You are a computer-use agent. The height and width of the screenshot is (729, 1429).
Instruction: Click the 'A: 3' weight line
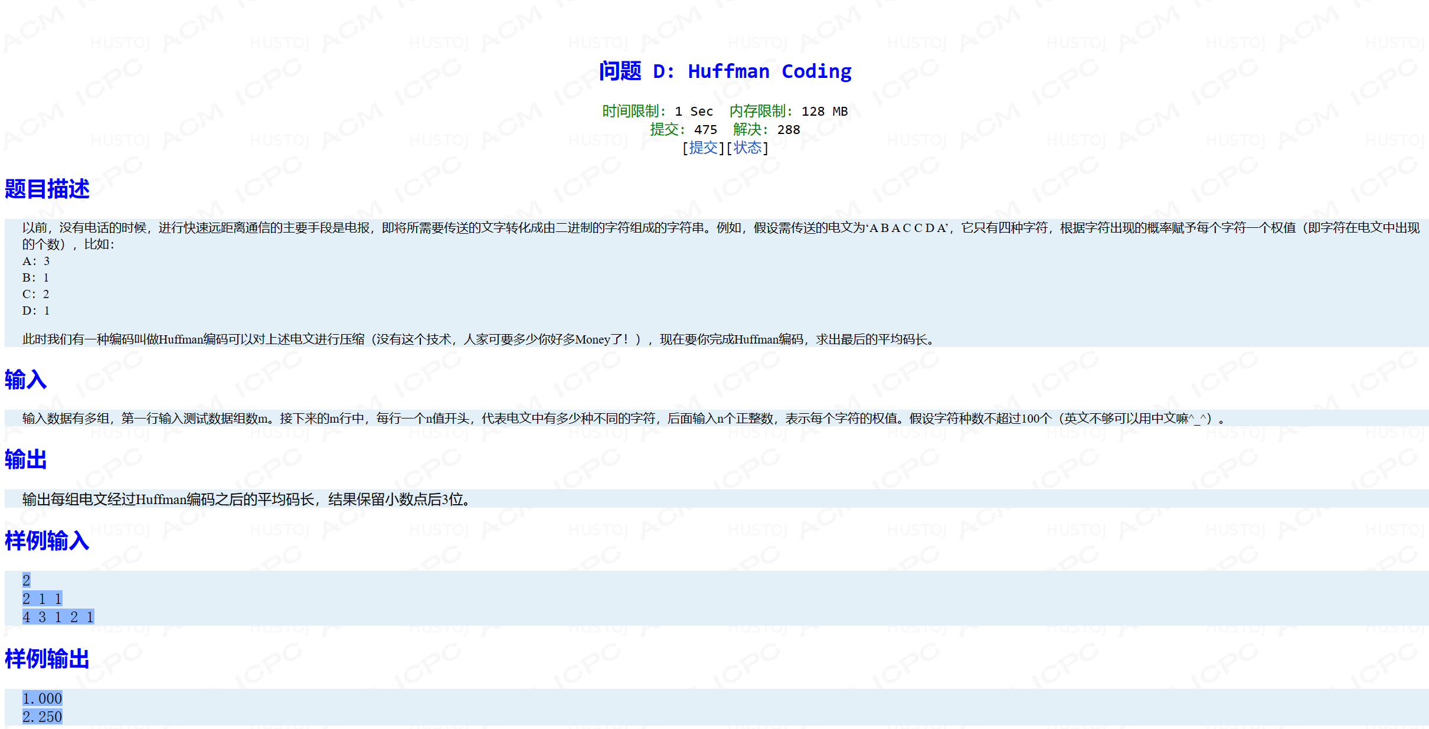point(36,261)
